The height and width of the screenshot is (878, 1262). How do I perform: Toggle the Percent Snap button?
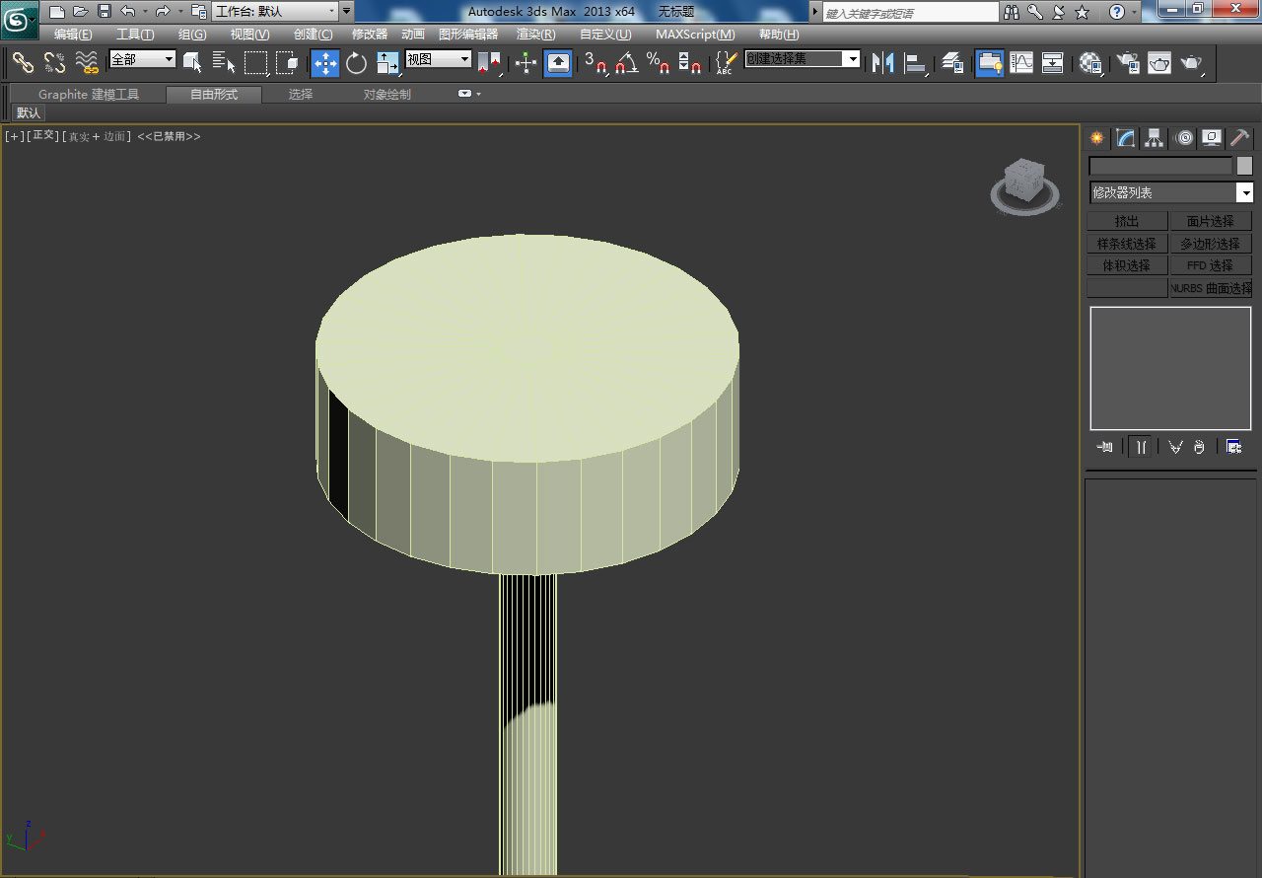[658, 63]
